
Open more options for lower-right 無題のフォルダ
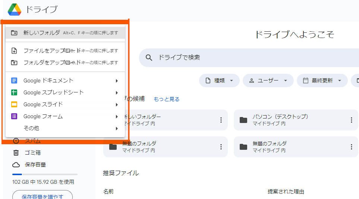[x=352, y=147]
